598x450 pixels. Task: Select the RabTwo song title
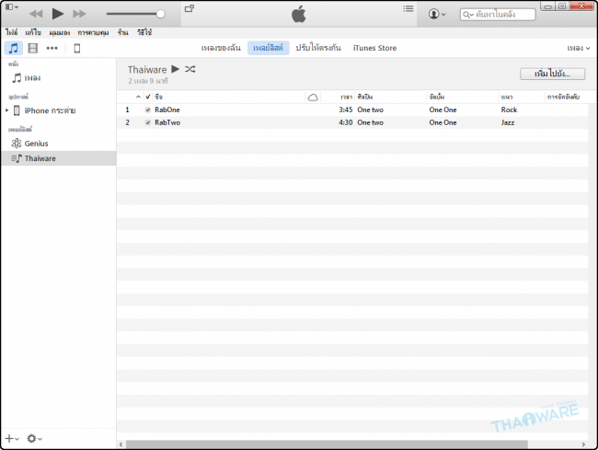point(167,122)
